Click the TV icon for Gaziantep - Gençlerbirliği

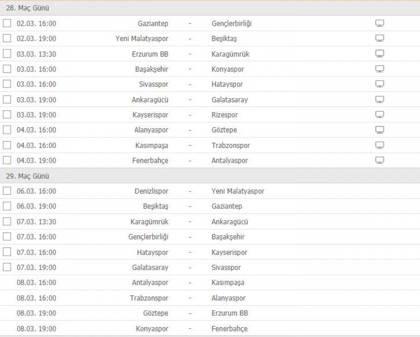click(380, 23)
